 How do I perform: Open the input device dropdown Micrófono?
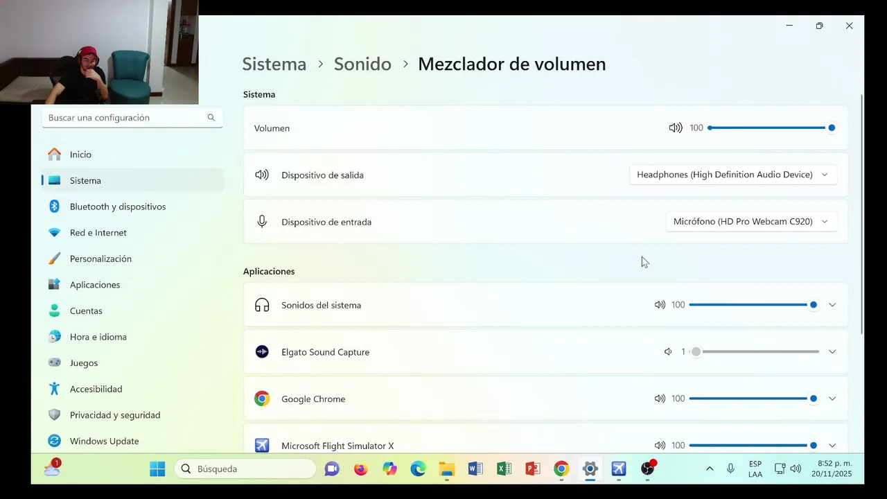pos(751,222)
